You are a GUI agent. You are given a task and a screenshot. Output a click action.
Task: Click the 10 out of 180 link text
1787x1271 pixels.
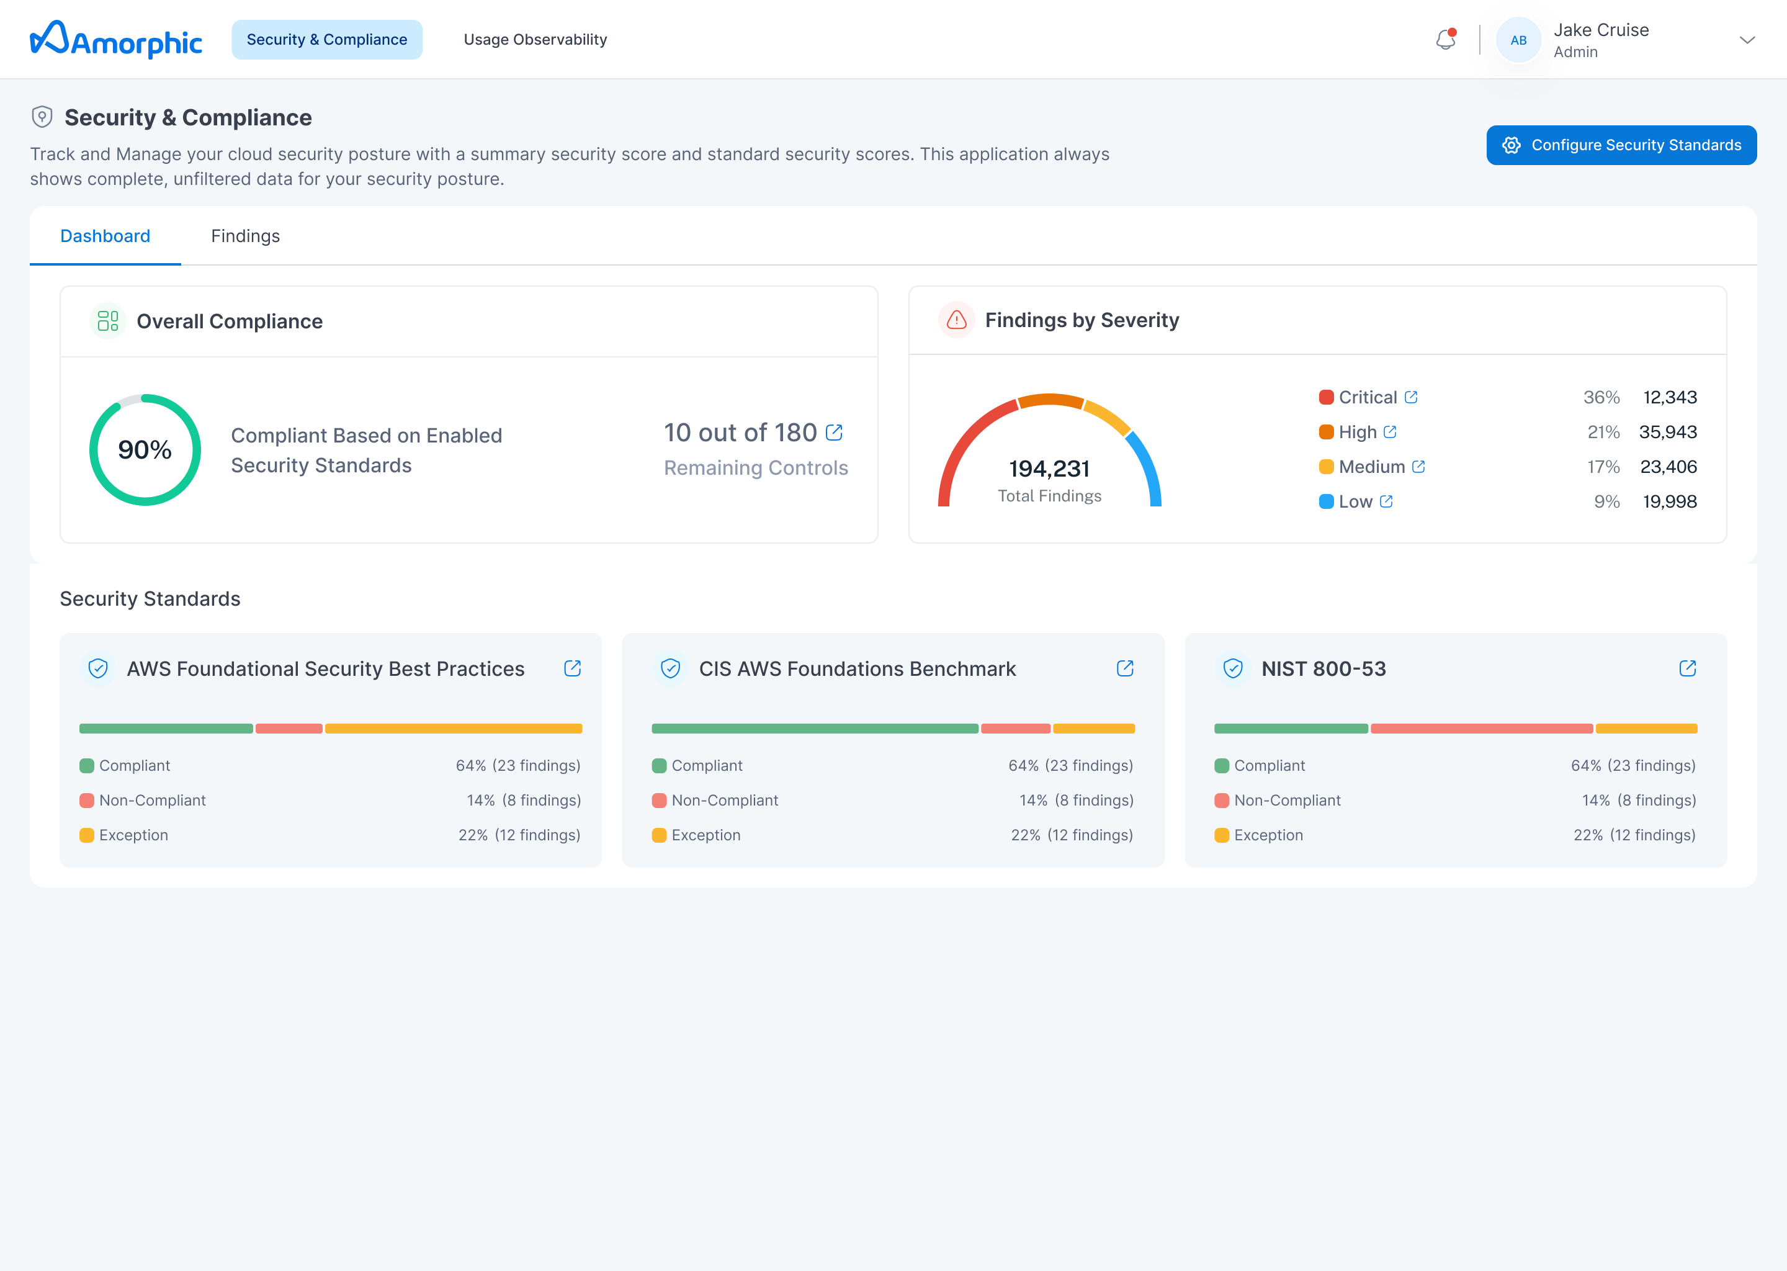point(740,432)
